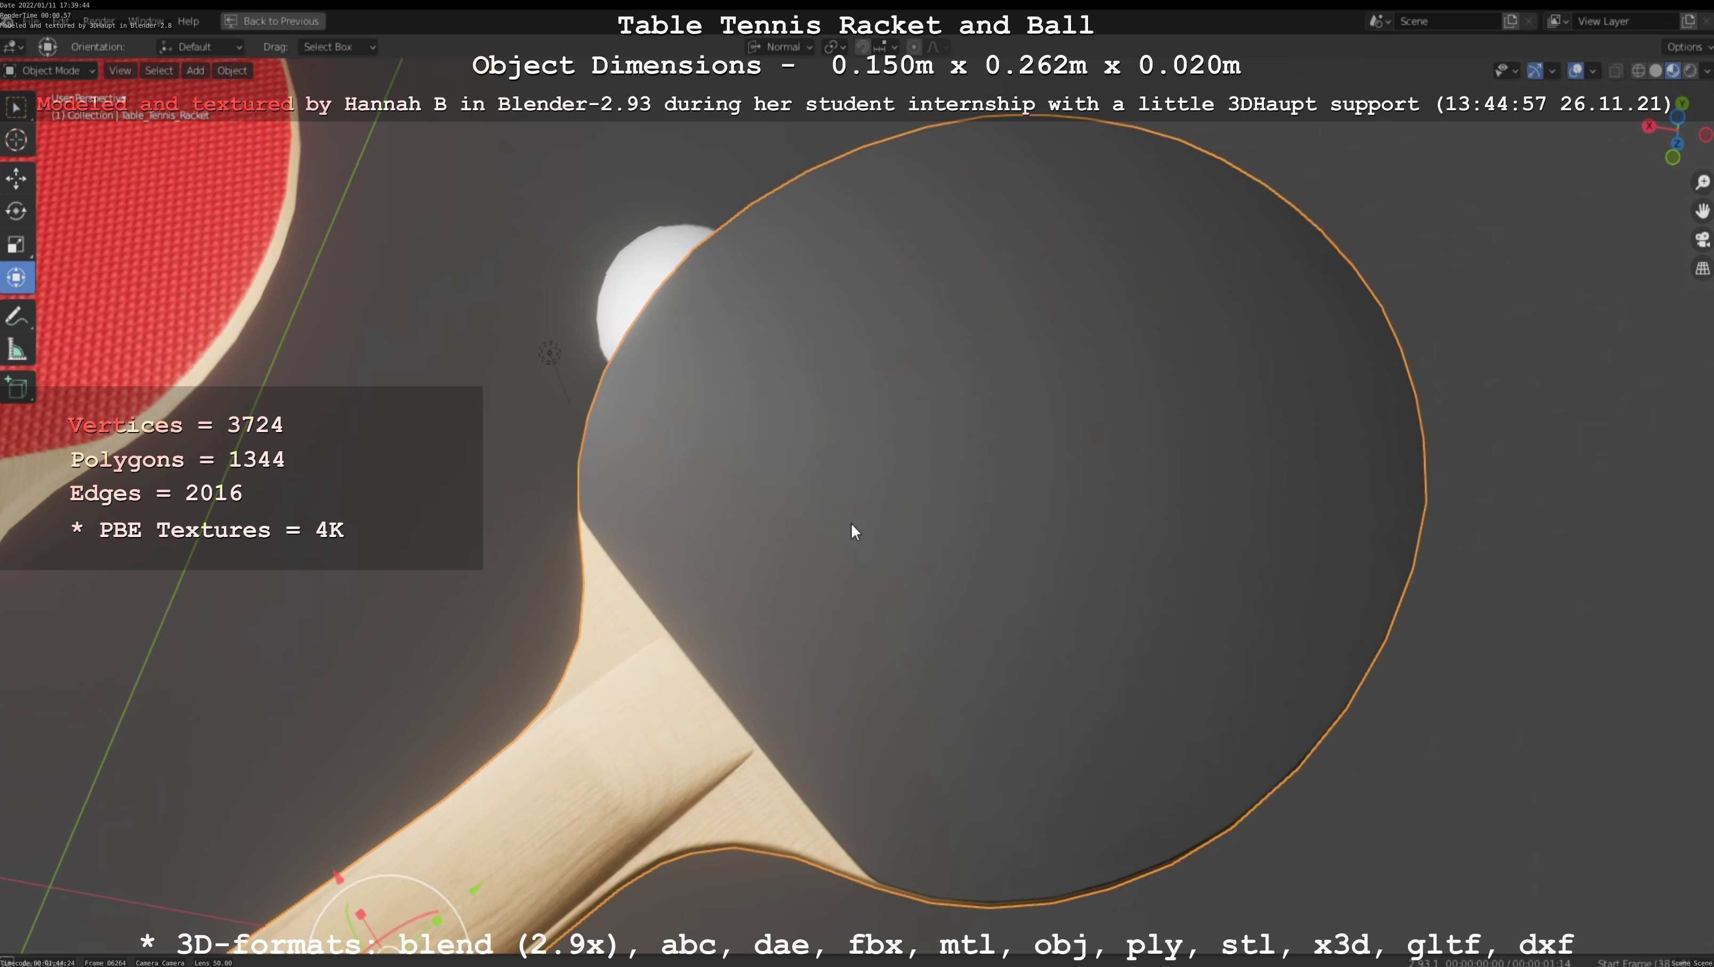Toggle X-Ray mode

[x=1615, y=70]
